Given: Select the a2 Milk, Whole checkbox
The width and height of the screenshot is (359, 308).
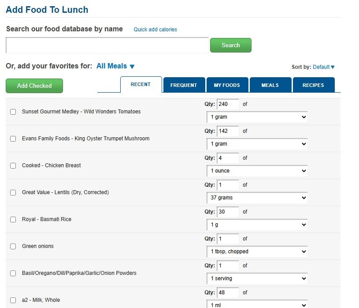Looking at the screenshot, I should [x=13, y=300].
